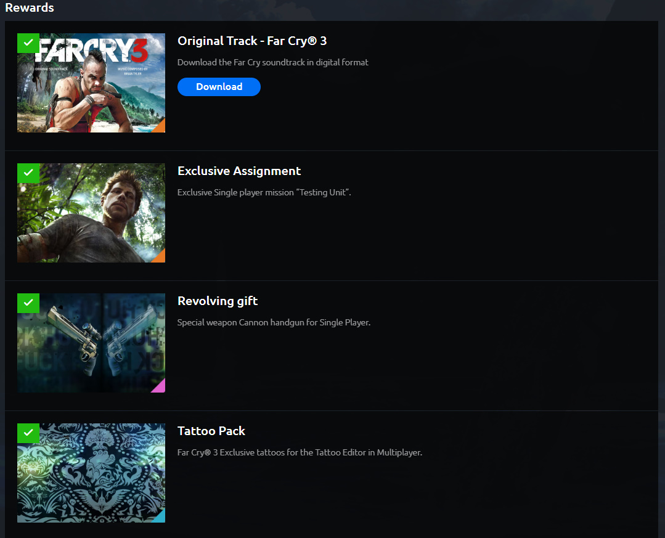Click the green checkmark on Original Track reward
The width and height of the screenshot is (665, 538).
click(x=28, y=43)
